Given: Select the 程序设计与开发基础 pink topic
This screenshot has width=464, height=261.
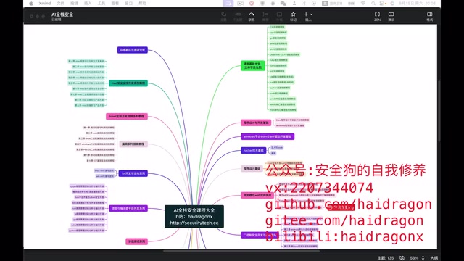Looking at the screenshot, I should pyautogui.click(x=256, y=123).
